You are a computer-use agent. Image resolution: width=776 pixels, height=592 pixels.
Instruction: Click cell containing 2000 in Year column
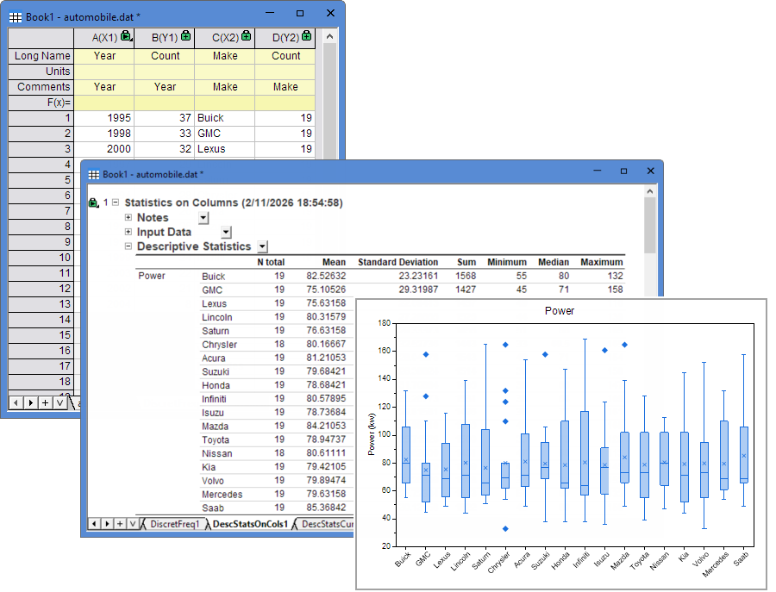(x=104, y=149)
